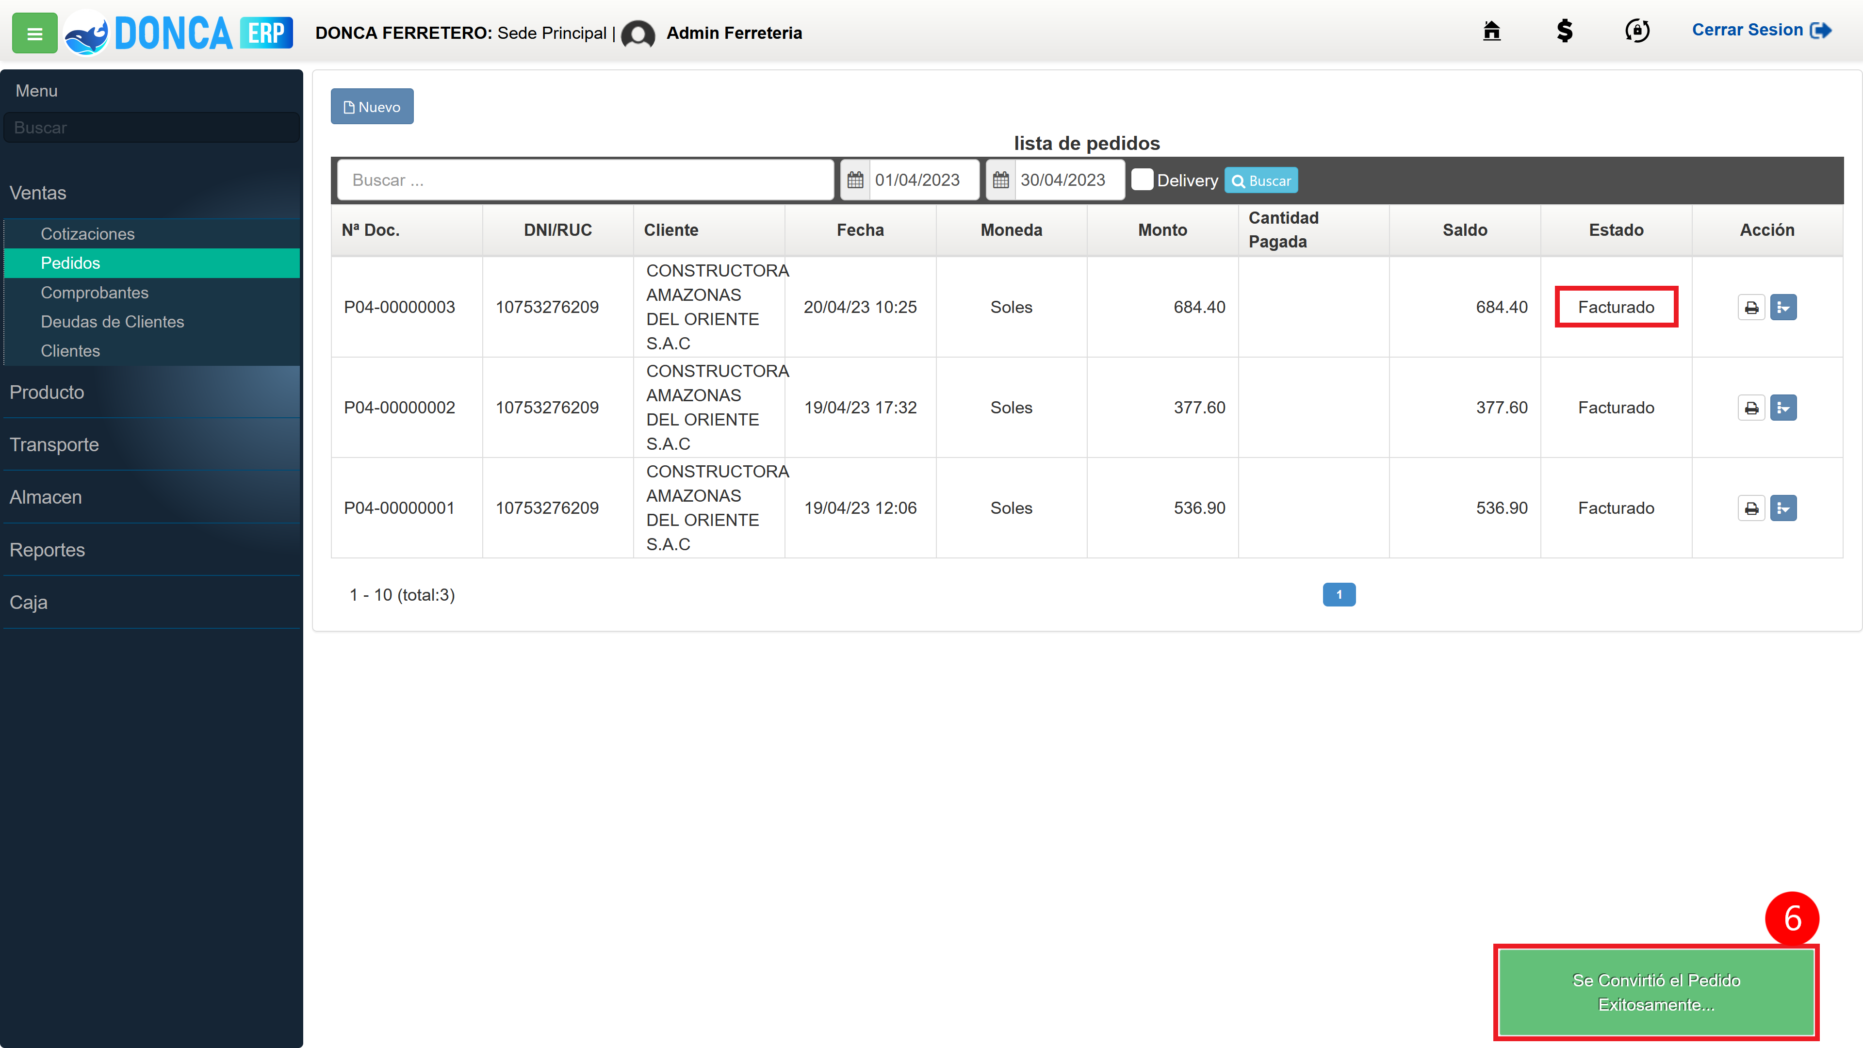Print pedido P04-00000003
Image resolution: width=1863 pixels, height=1048 pixels.
point(1751,308)
